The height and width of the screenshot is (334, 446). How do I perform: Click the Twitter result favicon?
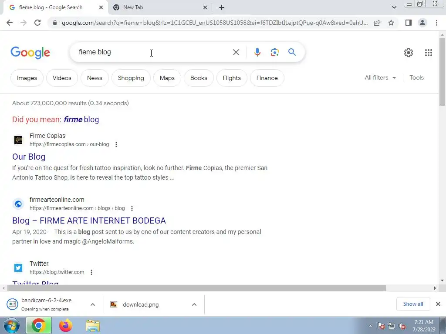[x=18, y=268]
